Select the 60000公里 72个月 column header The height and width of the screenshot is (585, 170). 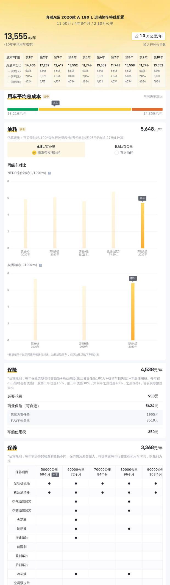[76, 472]
